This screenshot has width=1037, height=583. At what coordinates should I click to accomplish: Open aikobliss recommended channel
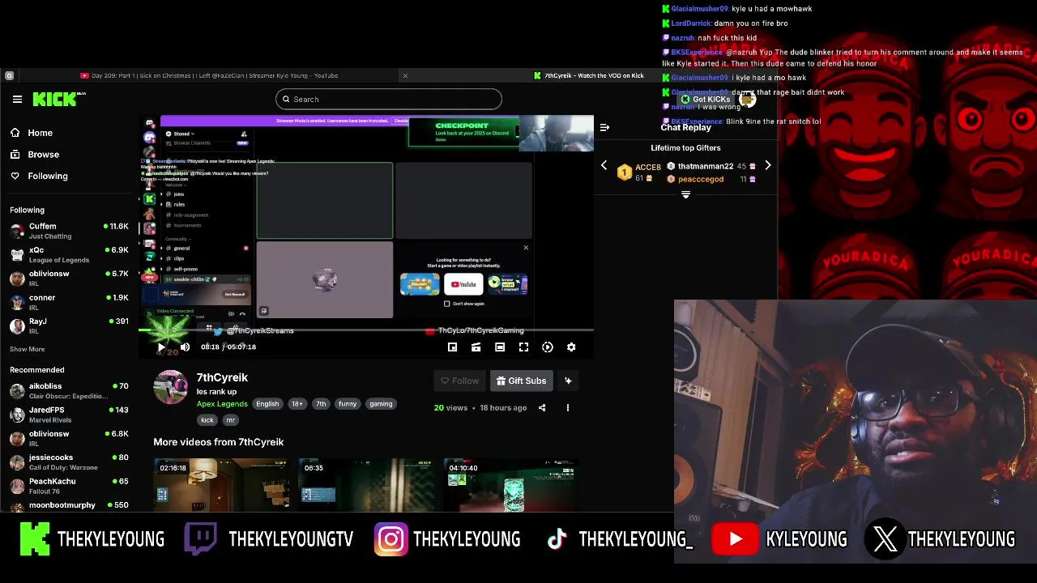[x=69, y=390]
